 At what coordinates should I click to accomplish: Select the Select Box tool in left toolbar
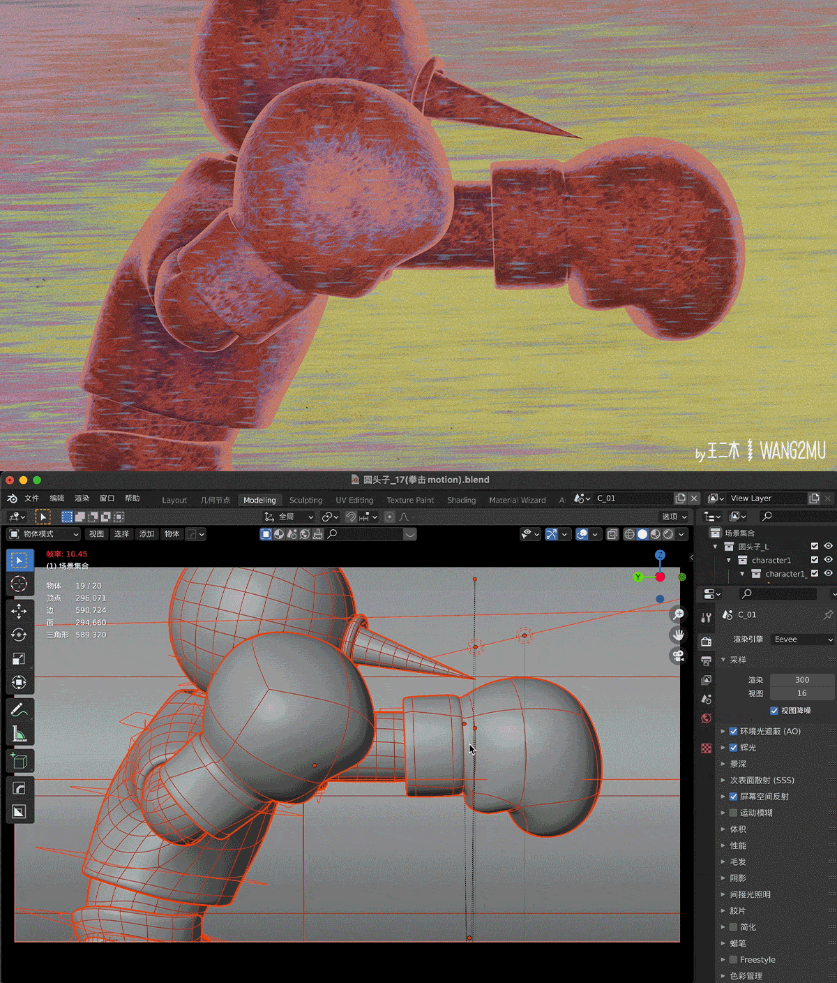click(x=20, y=561)
